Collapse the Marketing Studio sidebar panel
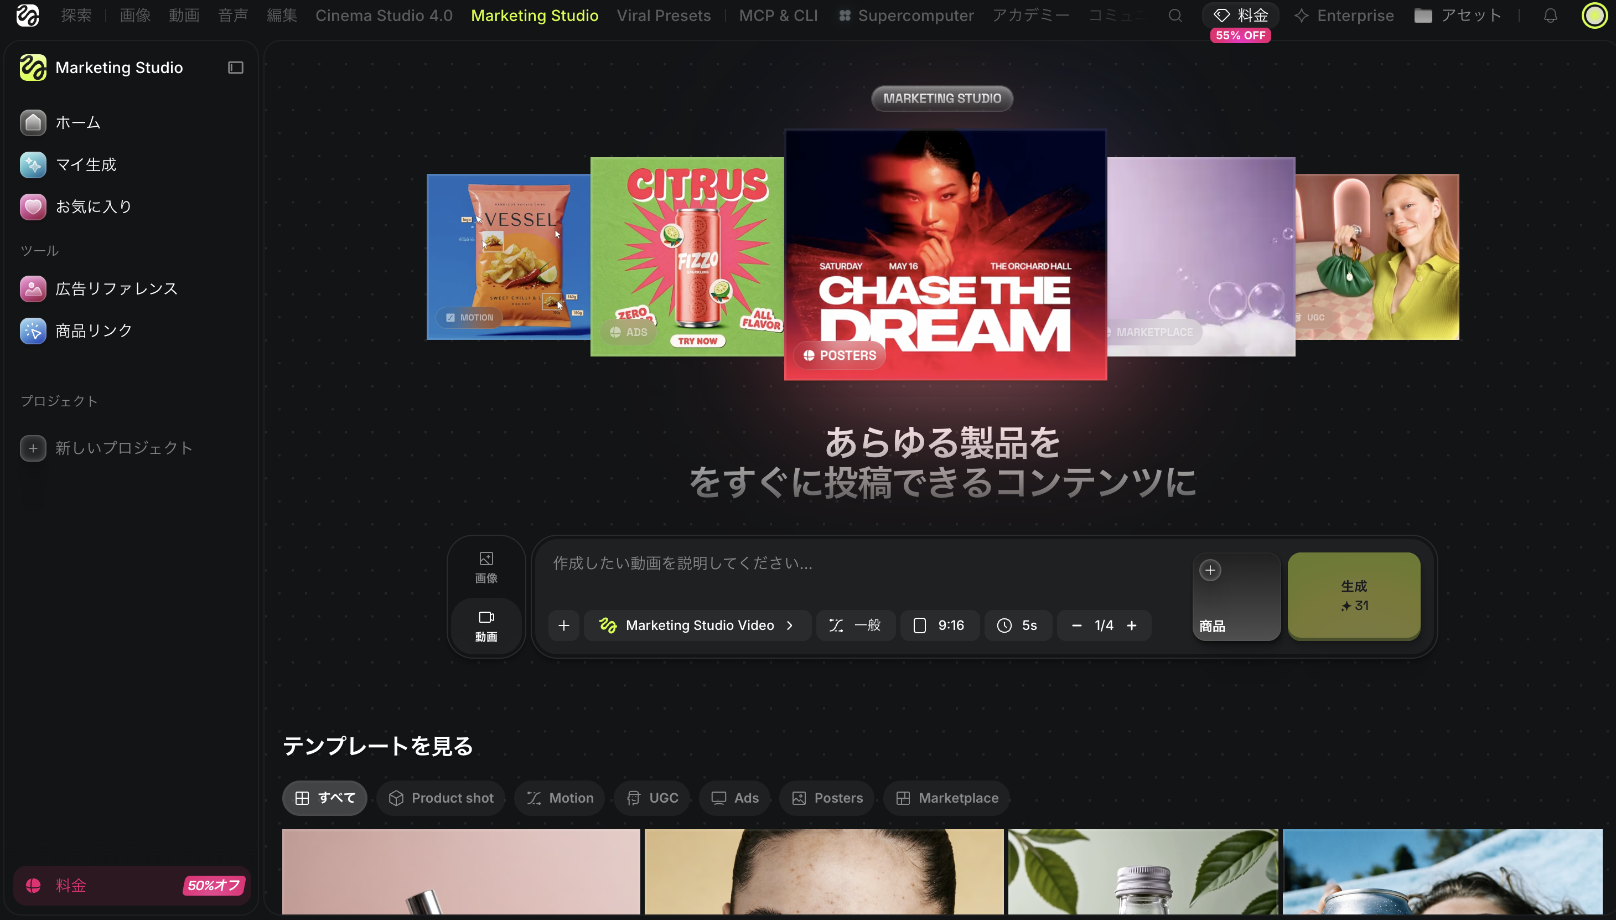This screenshot has height=920, width=1616. click(236, 68)
